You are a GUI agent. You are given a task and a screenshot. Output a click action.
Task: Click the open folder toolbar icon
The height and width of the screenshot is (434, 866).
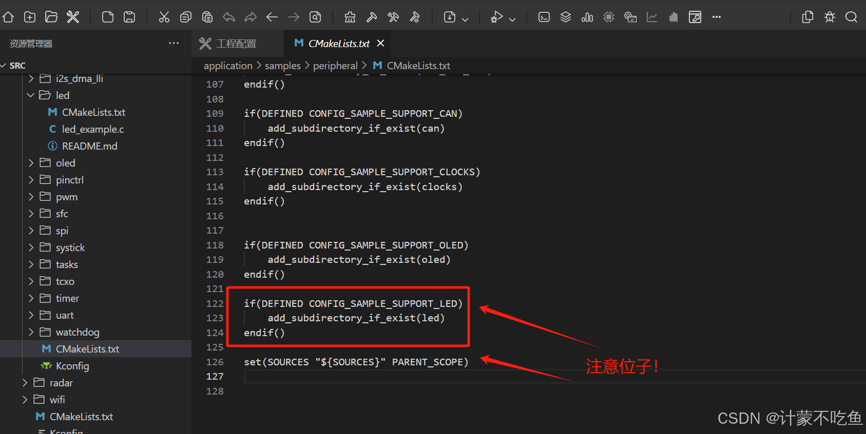pos(51,17)
